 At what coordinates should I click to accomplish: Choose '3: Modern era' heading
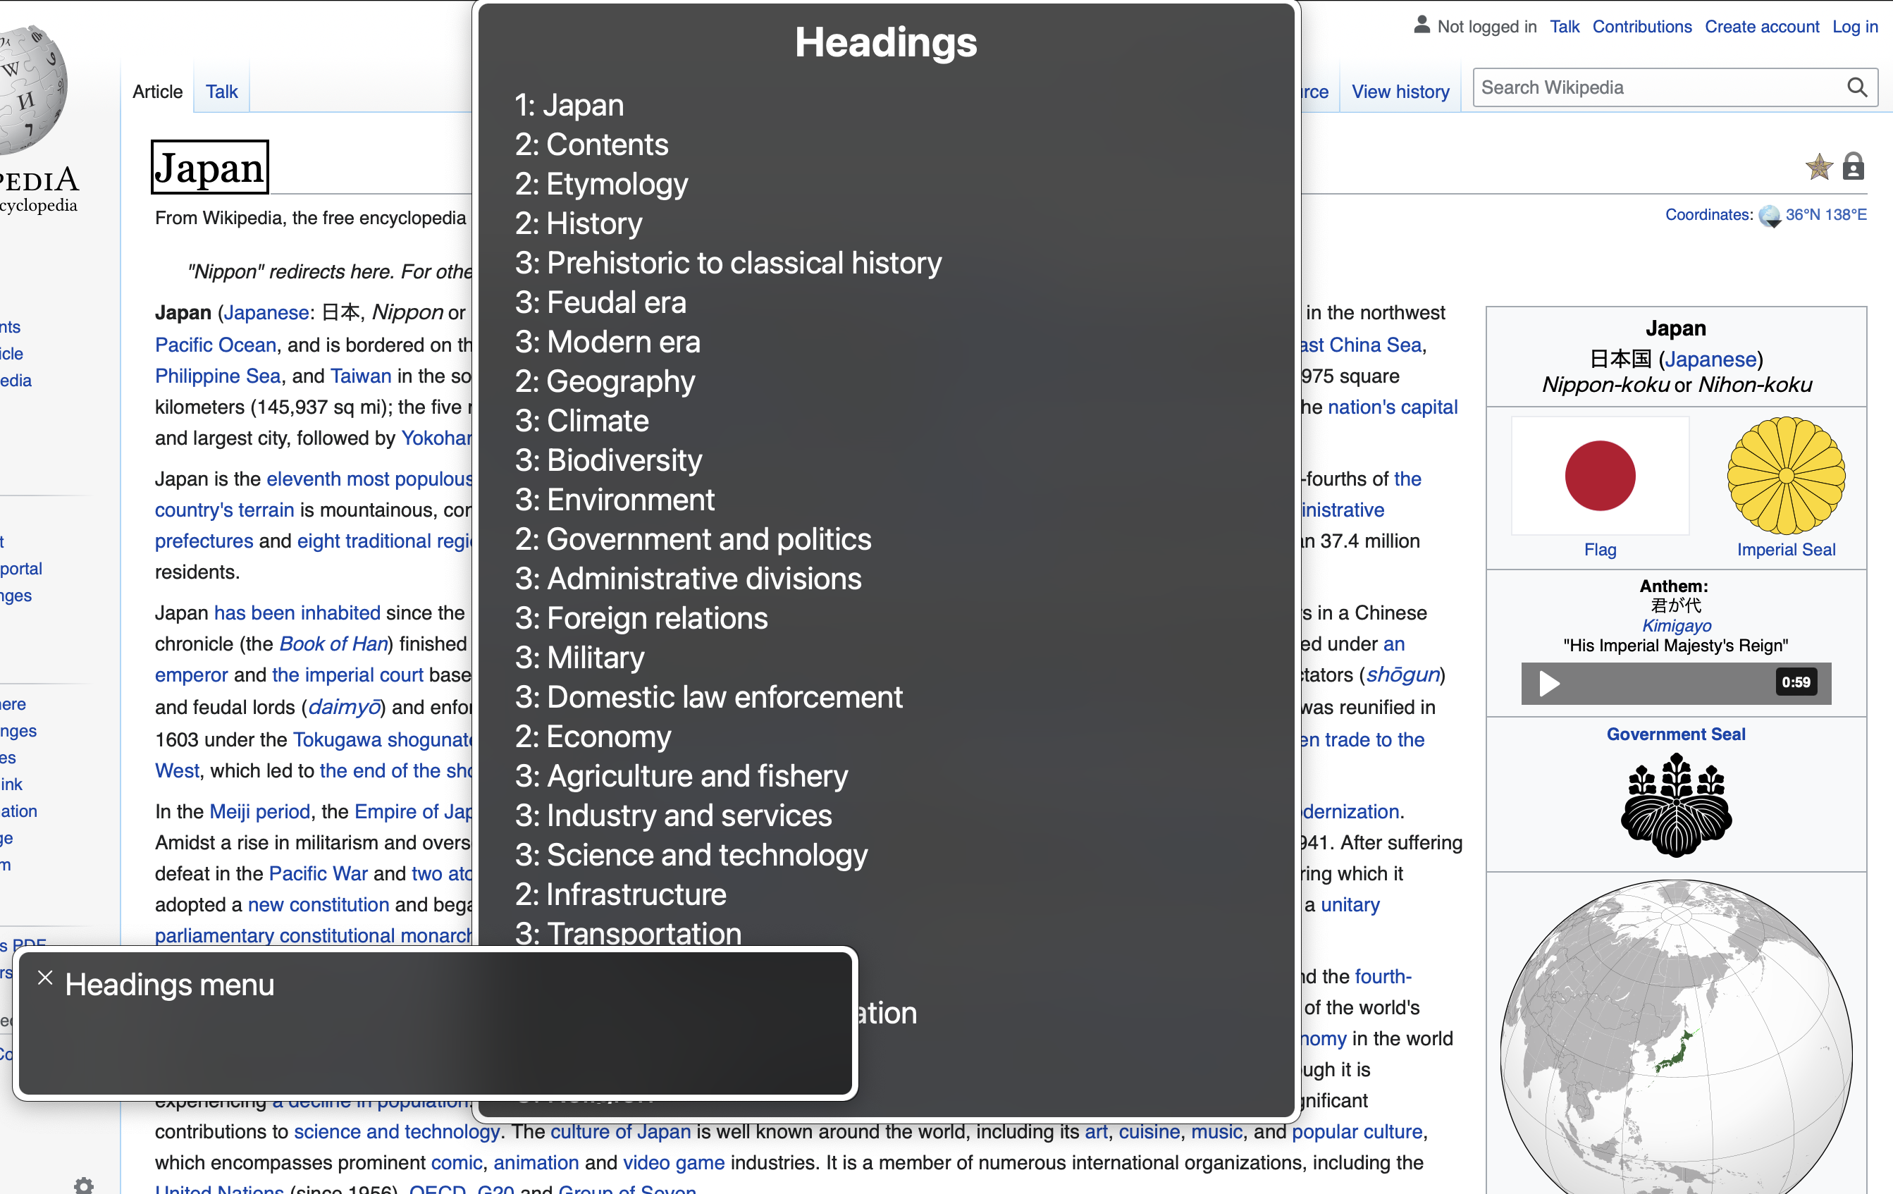[x=608, y=342]
